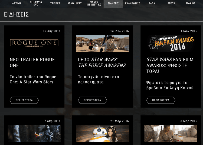Open the 7 Απρ 2016 Kylo Ren thumbnail
Screen dimensions: 203x145
34,133
